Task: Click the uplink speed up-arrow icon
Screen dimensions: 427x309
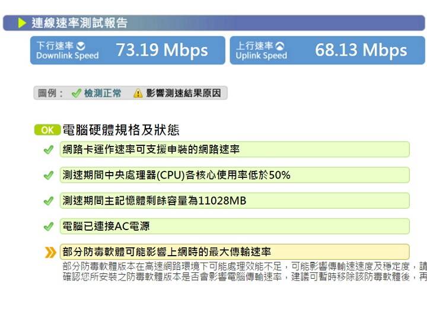Action: 281,46
